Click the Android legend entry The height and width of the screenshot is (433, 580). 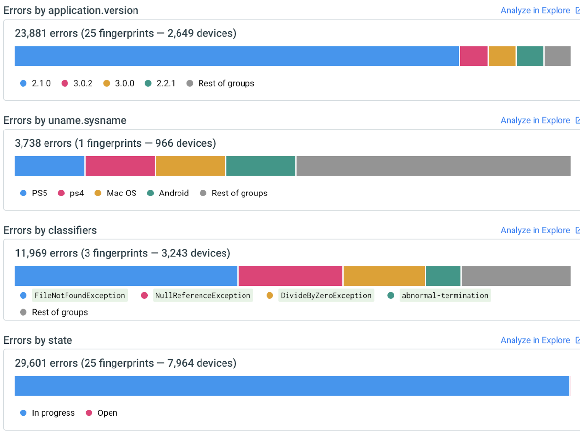[x=174, y=194]
